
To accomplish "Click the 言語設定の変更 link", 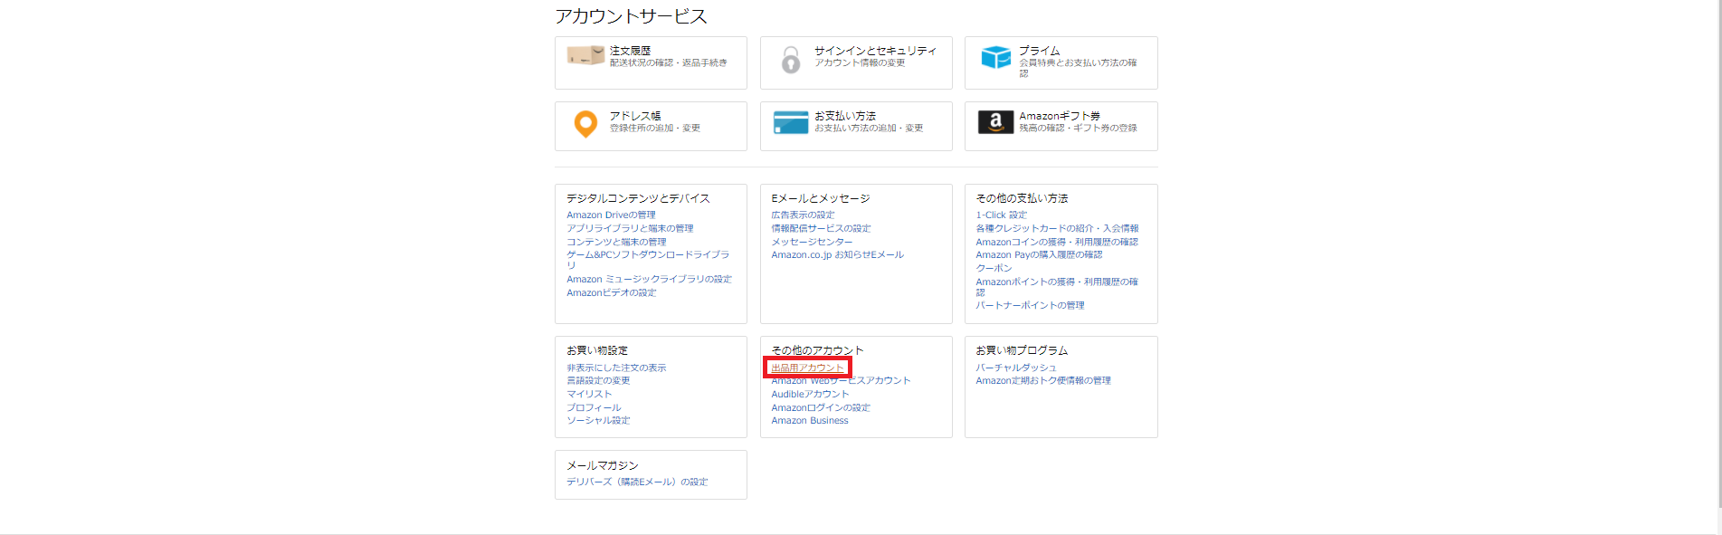I will [598, 381].
